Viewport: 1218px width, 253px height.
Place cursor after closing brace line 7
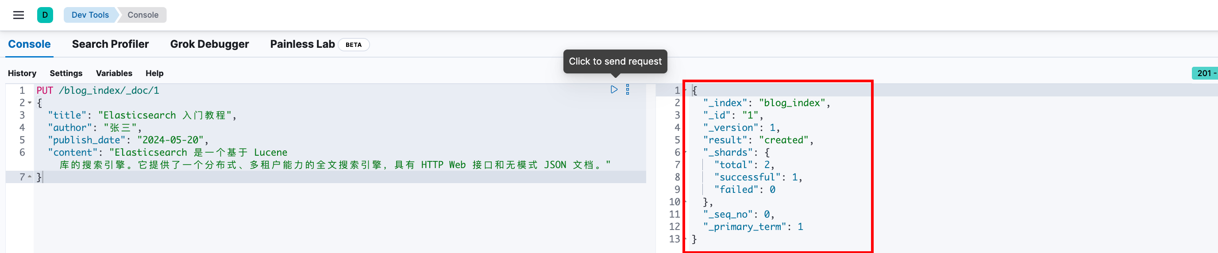pyautogui.click(x=42, y=177)
